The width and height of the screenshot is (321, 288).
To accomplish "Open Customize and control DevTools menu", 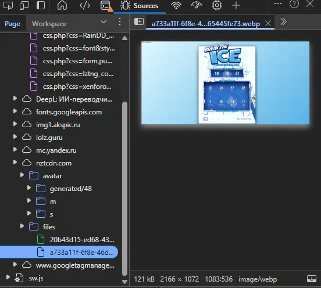I will pyautogui.click(x=278, y=3).
